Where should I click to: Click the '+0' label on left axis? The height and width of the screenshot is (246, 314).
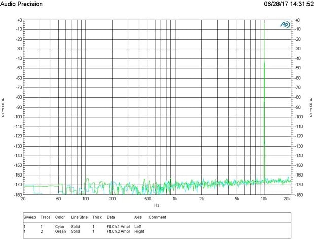pos(19,20)
